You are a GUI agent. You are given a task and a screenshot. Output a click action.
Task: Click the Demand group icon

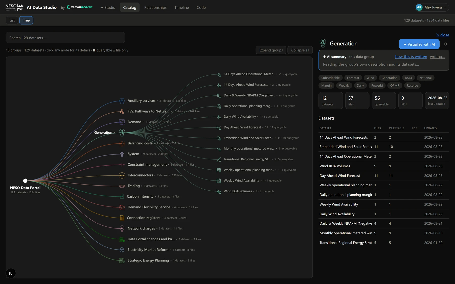tap(122, 122)
